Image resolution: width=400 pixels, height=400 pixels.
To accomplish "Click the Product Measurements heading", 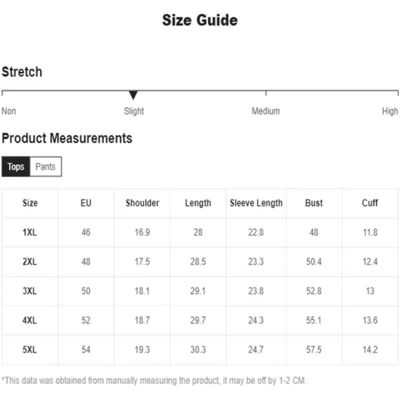I will 67,139.
